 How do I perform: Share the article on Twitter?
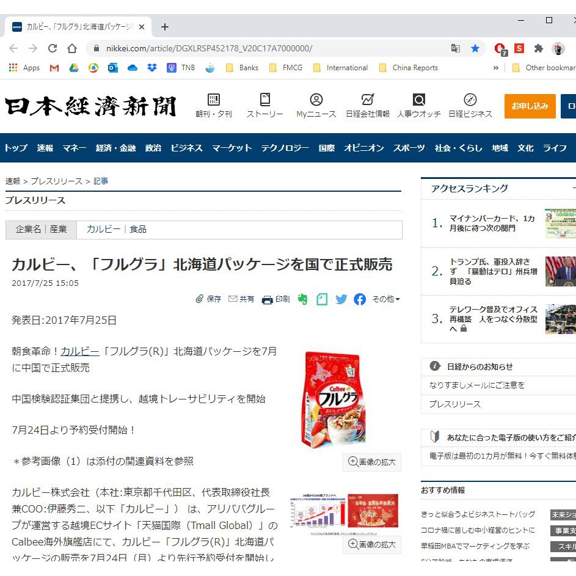pyautogui.click(x=341, y=299)
